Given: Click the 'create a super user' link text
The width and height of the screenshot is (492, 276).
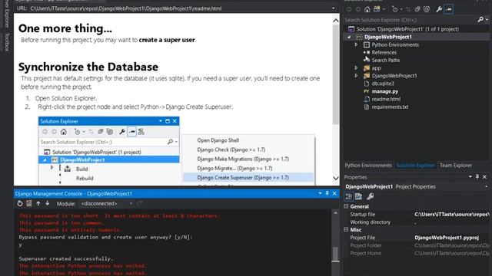Looking at the screenshot, I should coord(167,40).
